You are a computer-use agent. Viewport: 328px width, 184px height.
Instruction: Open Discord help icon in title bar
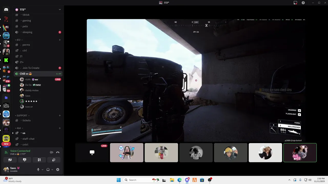point(303,3)
